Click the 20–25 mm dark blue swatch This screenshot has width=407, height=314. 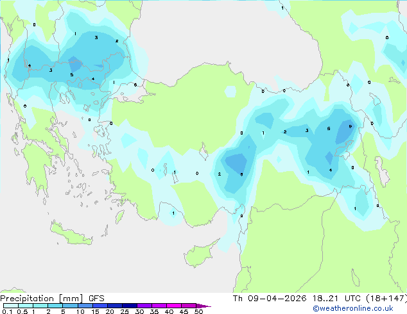[115, 306]
